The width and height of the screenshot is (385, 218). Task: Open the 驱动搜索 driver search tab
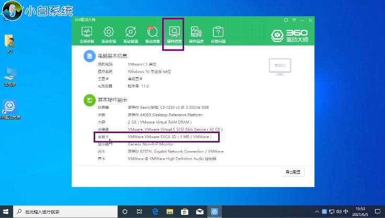click(152, 35)
